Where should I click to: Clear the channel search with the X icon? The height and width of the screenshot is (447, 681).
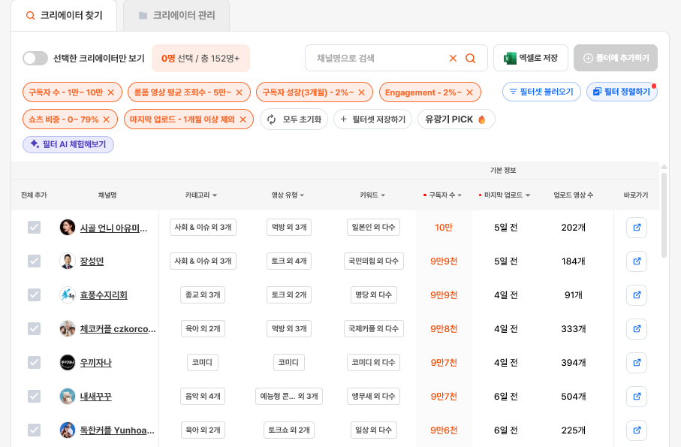453,58
